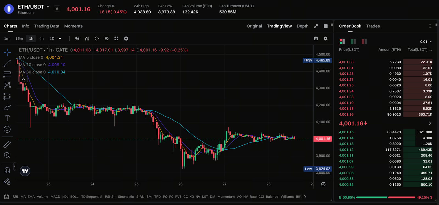Select the 4h timeframe

[x=41, y=39]
